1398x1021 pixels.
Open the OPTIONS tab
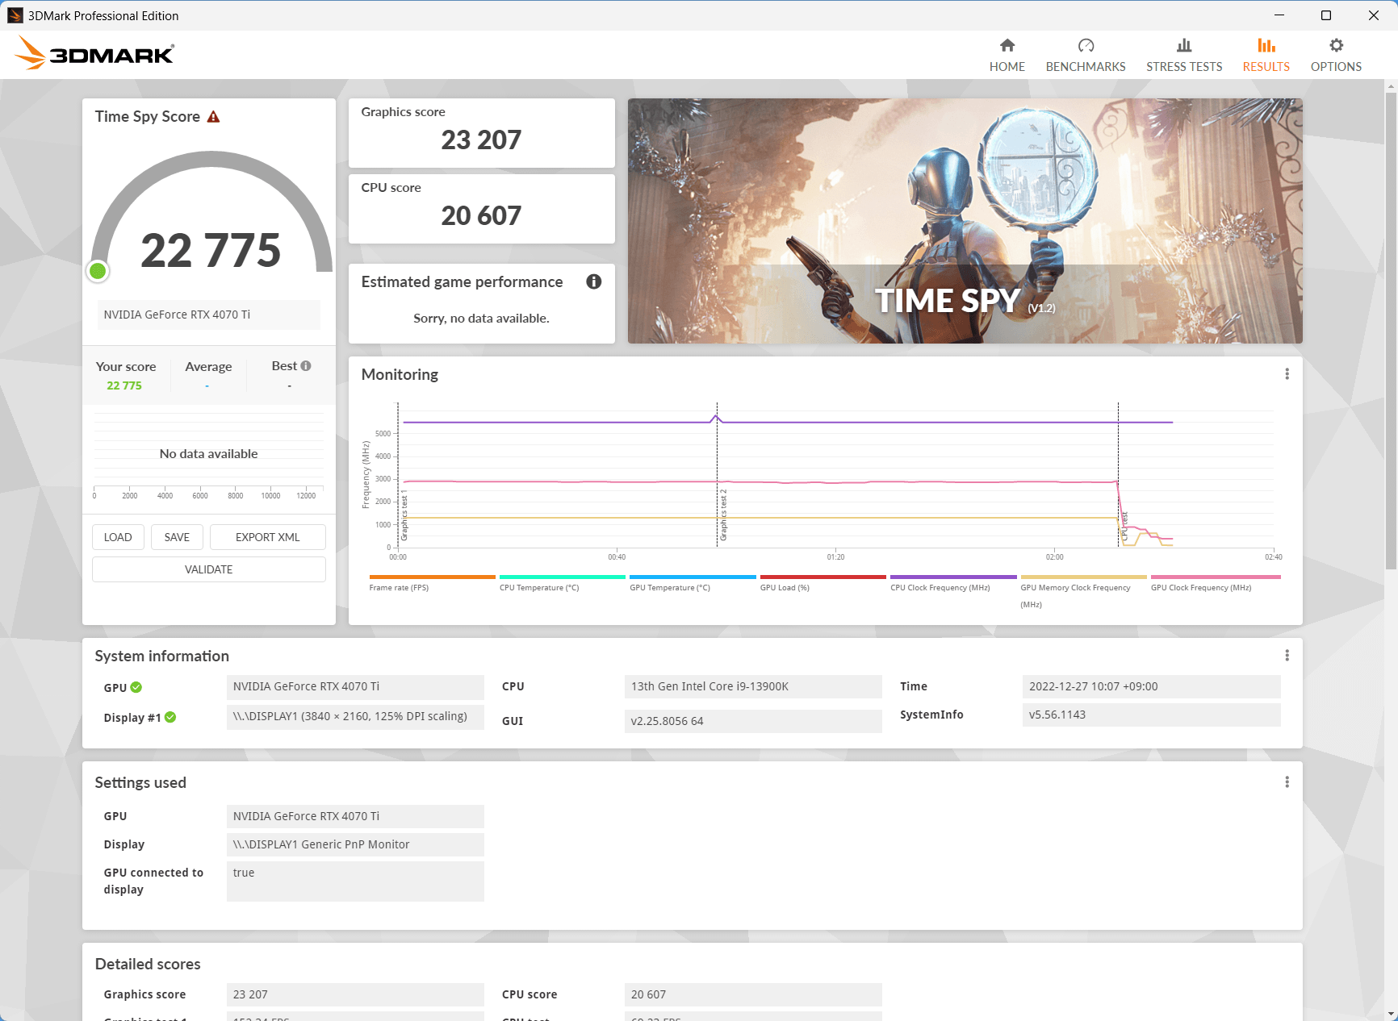[x=1336, y=55]
